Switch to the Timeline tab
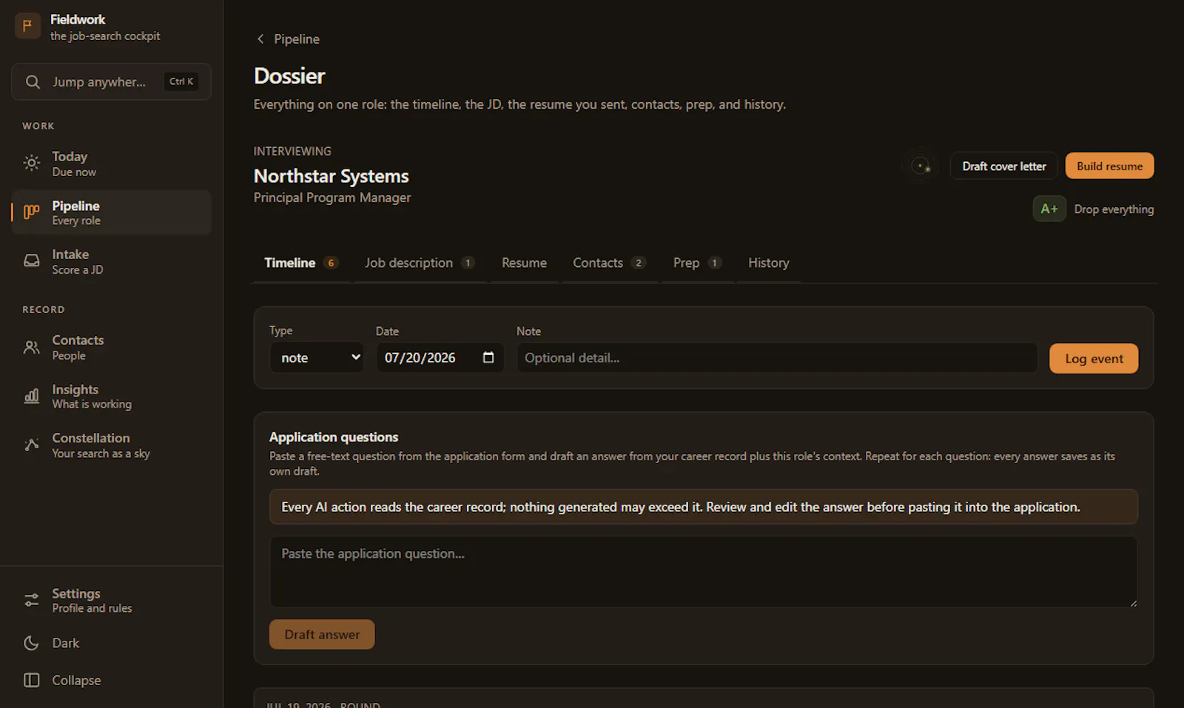Image resolution: width=1184 pixels, height=708 pixels. click(301, 263)
